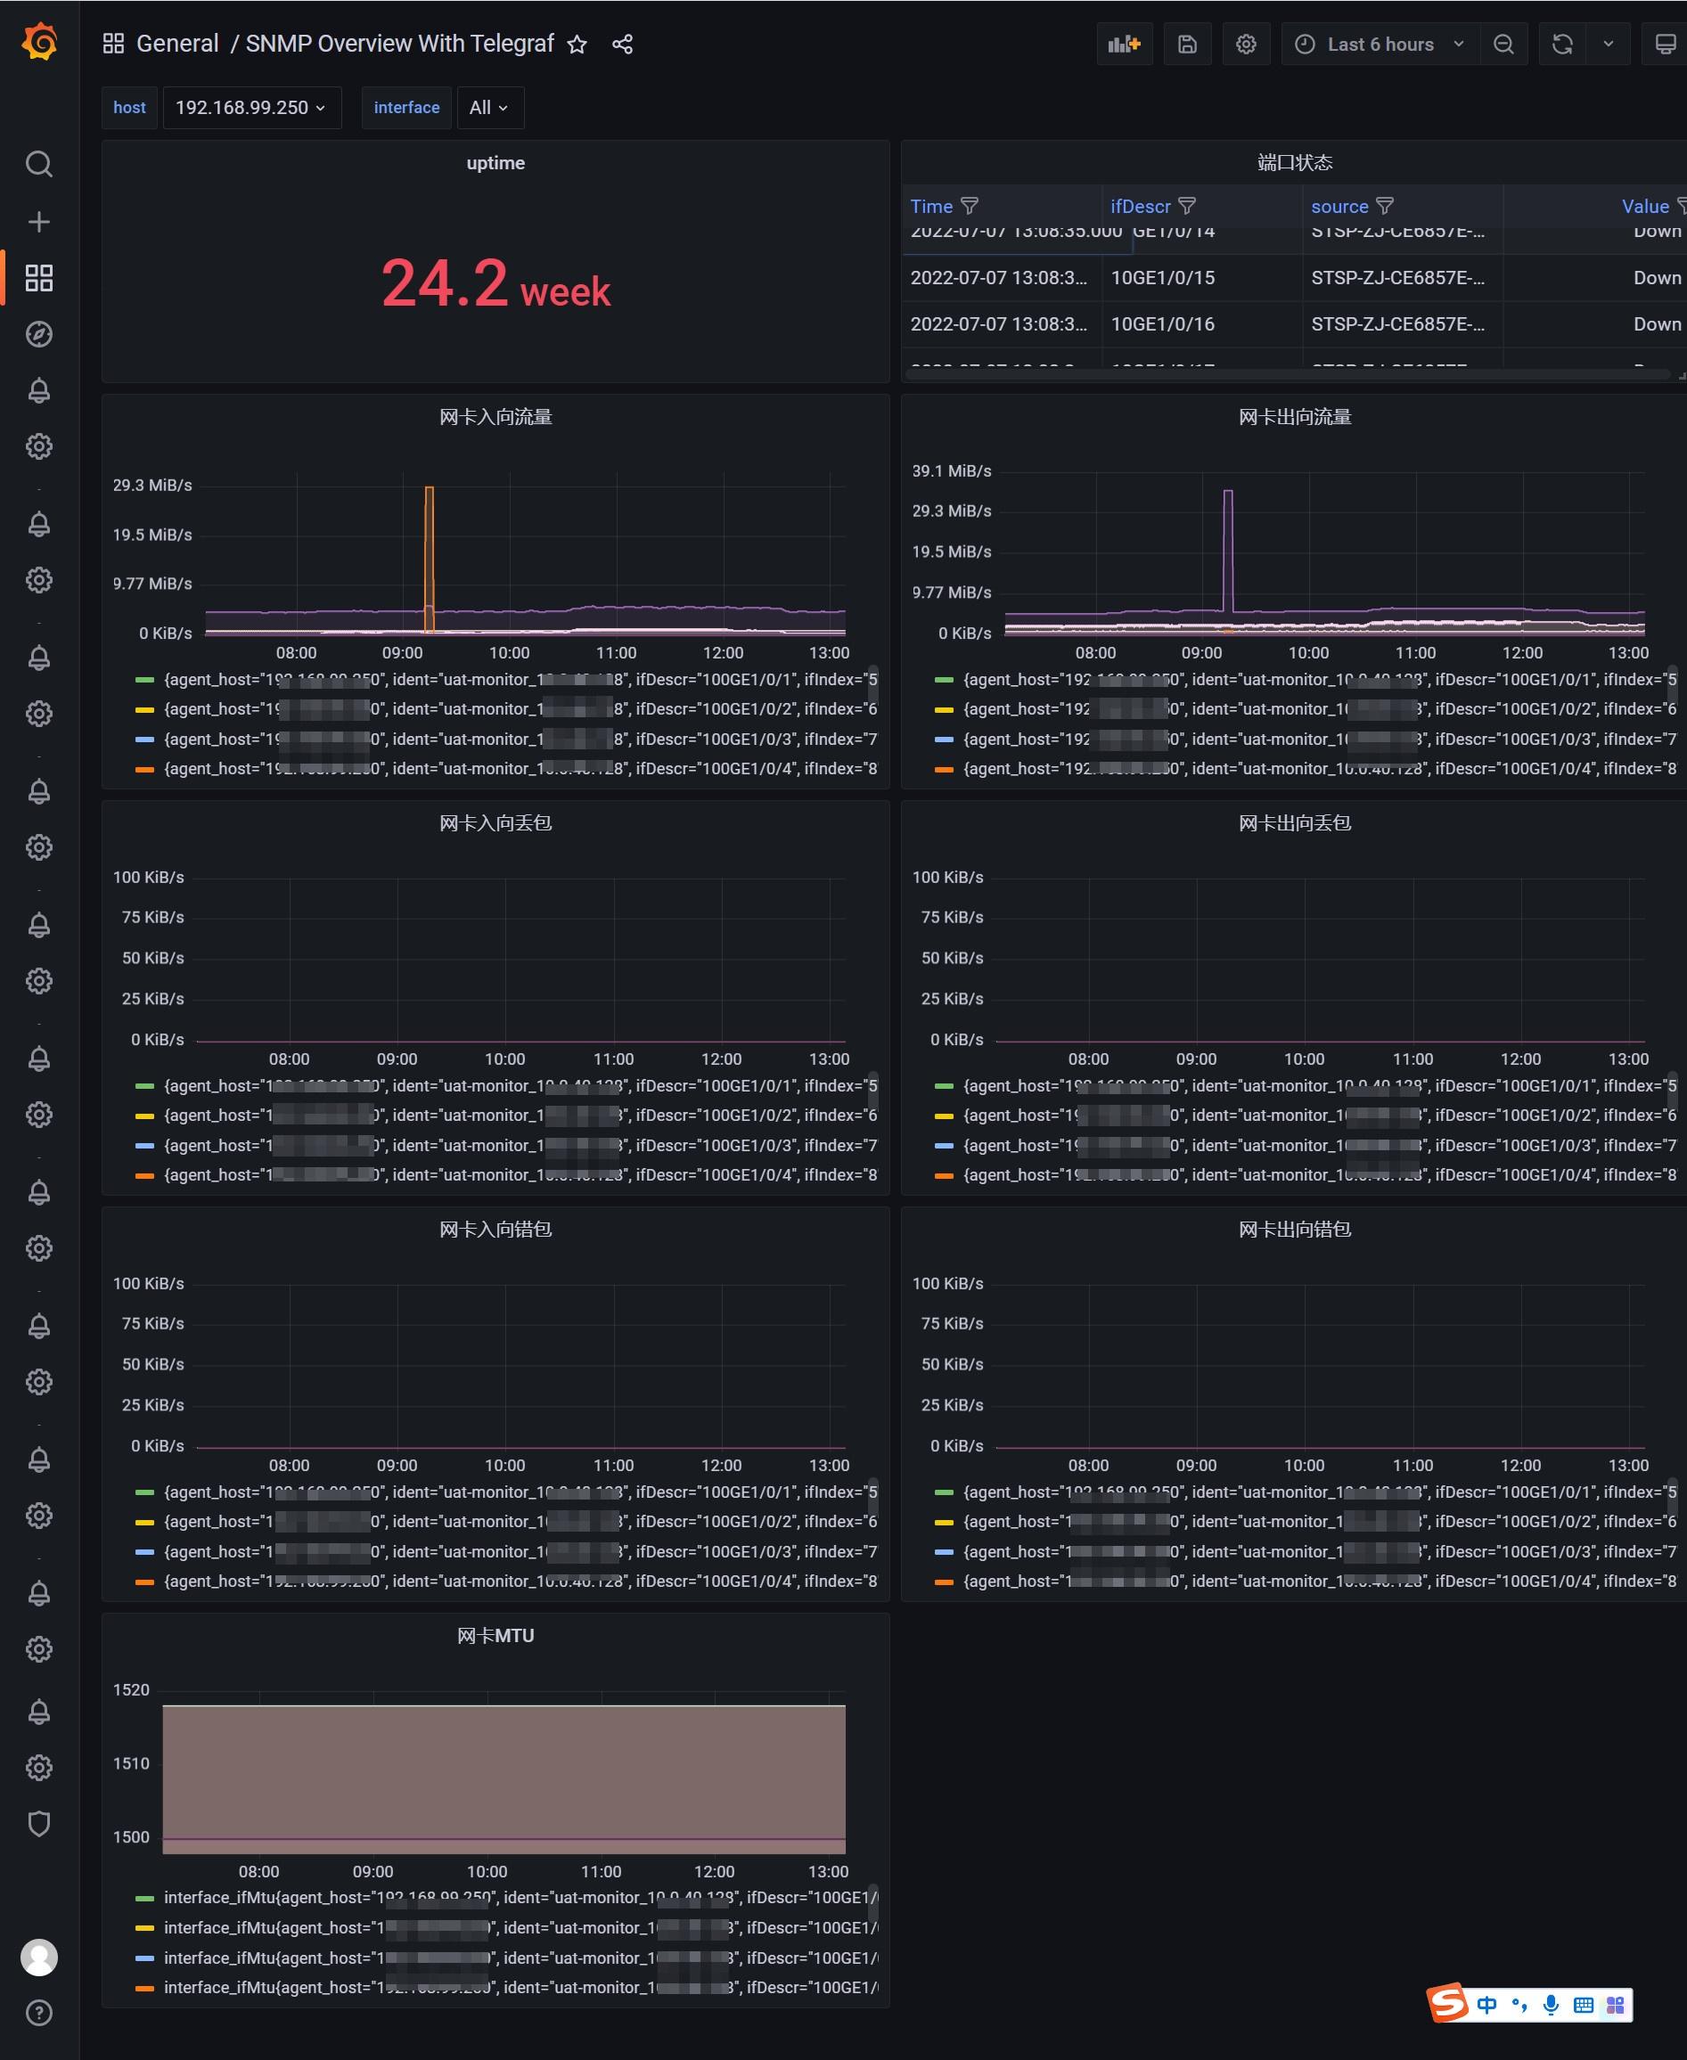Click the Down value in the 10GE1/0/16 row
Image resolution: width=1687 pixels, height=2060 pixels.
pyautogui.click(x=1657, y=324)
